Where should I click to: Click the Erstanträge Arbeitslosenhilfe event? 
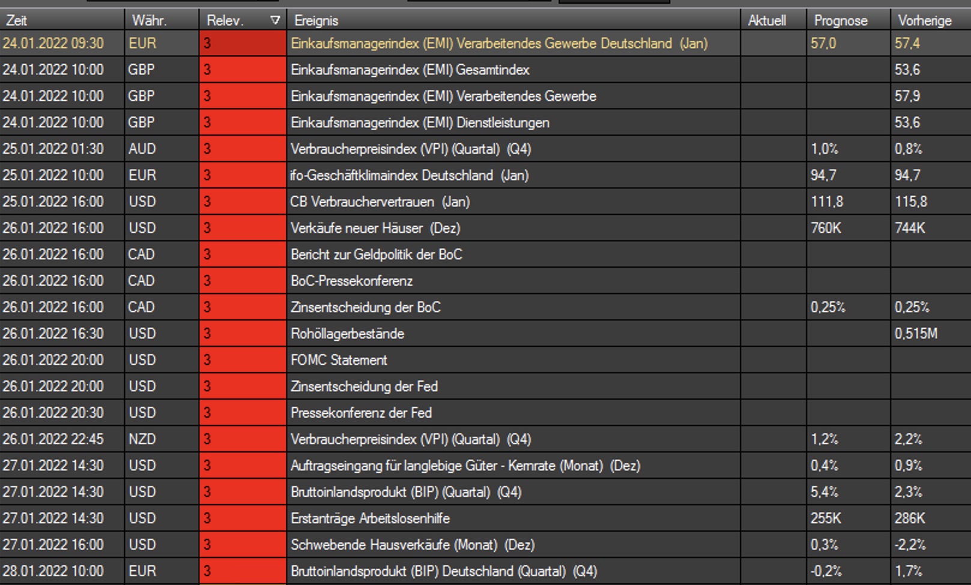371,518
